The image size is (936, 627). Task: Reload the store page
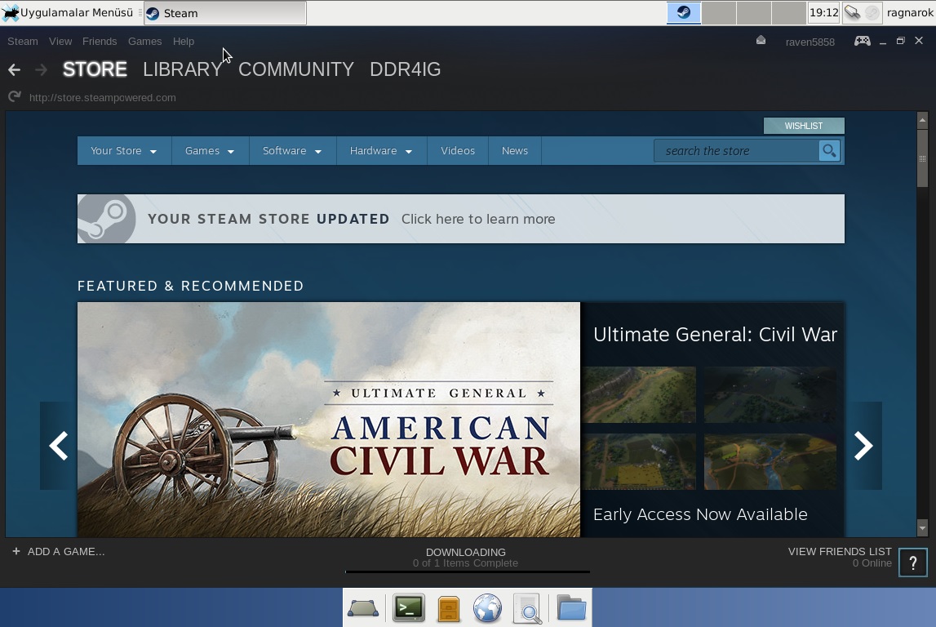(x=15, y=96)
